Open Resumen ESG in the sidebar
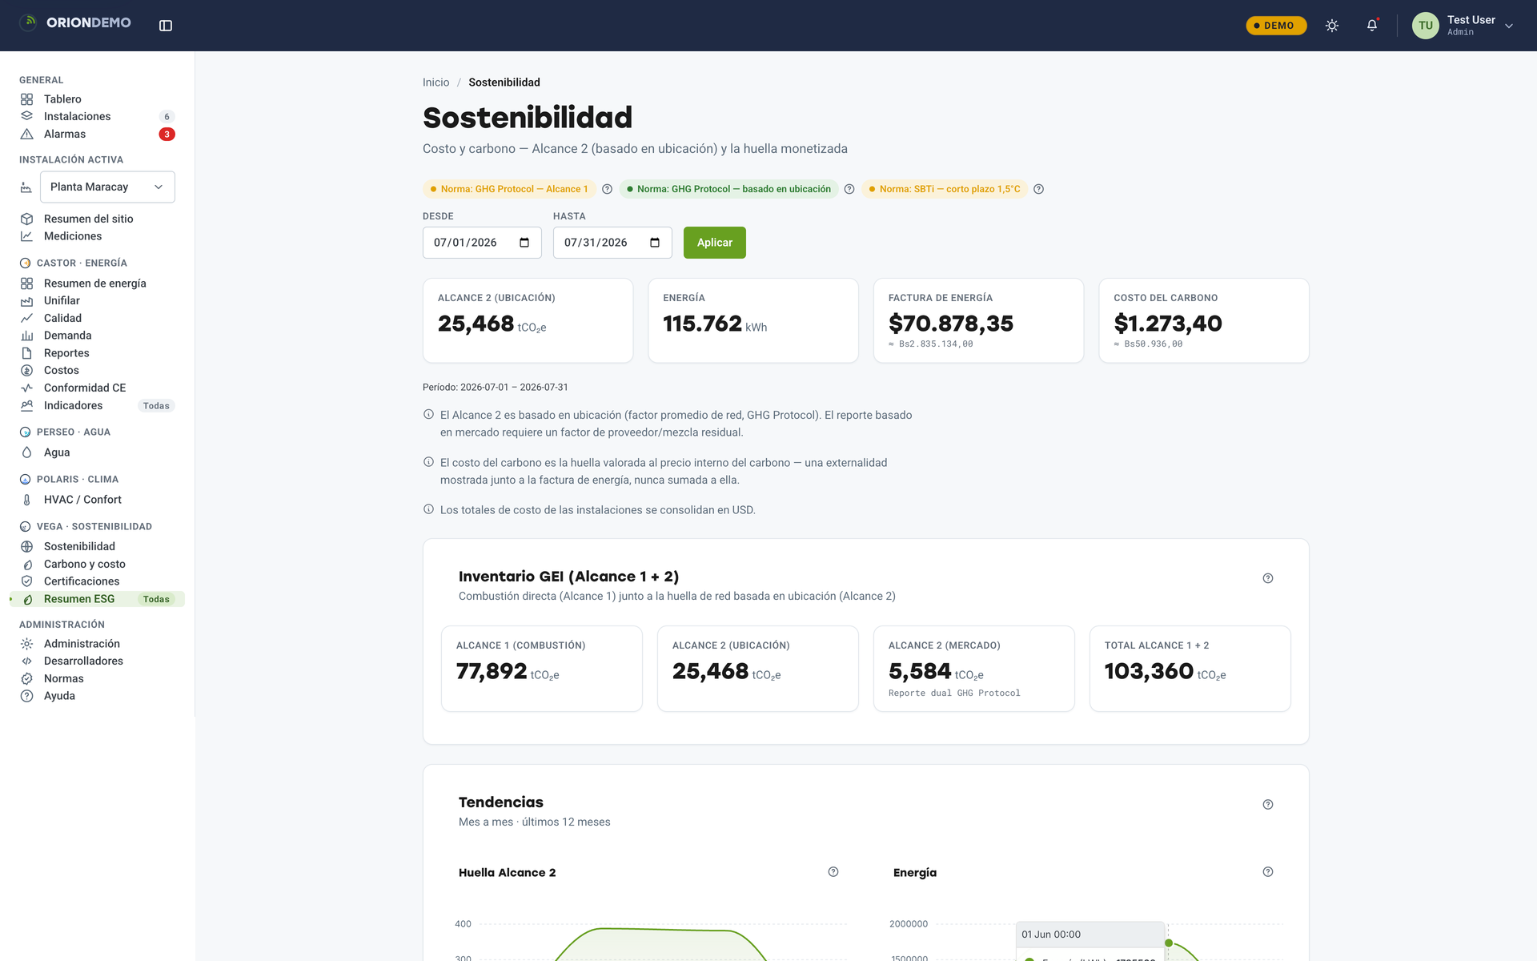1537x961 pixels. (x=97, y=599)
